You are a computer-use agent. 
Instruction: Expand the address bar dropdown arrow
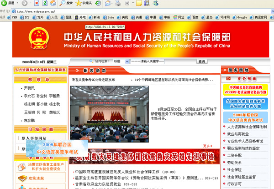pyautogui.click(x=273, y=11)
